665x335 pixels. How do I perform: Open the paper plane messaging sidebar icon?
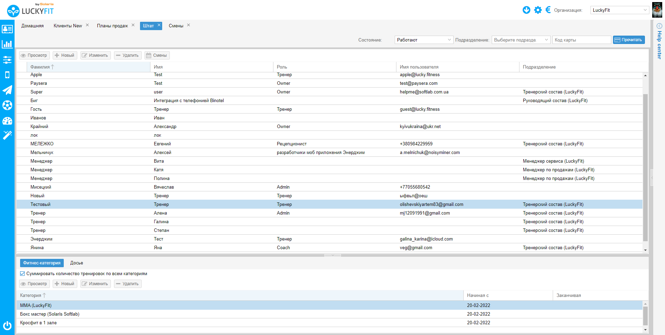tap(7, 90)
